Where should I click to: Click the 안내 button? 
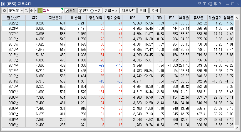(143, 11)
